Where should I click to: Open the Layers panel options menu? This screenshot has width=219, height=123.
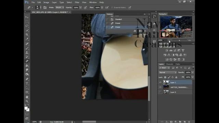coord(193,64)
